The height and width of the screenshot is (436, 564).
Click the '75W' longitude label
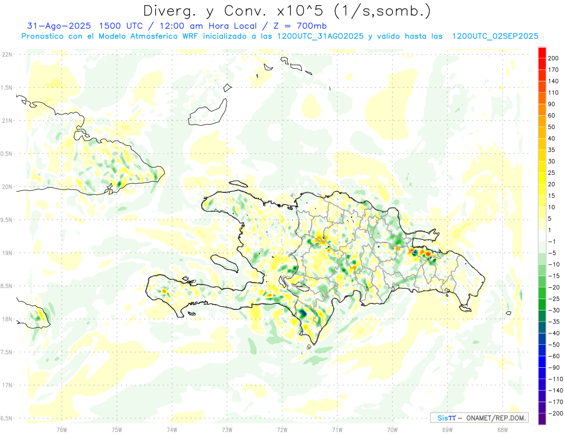117,429
